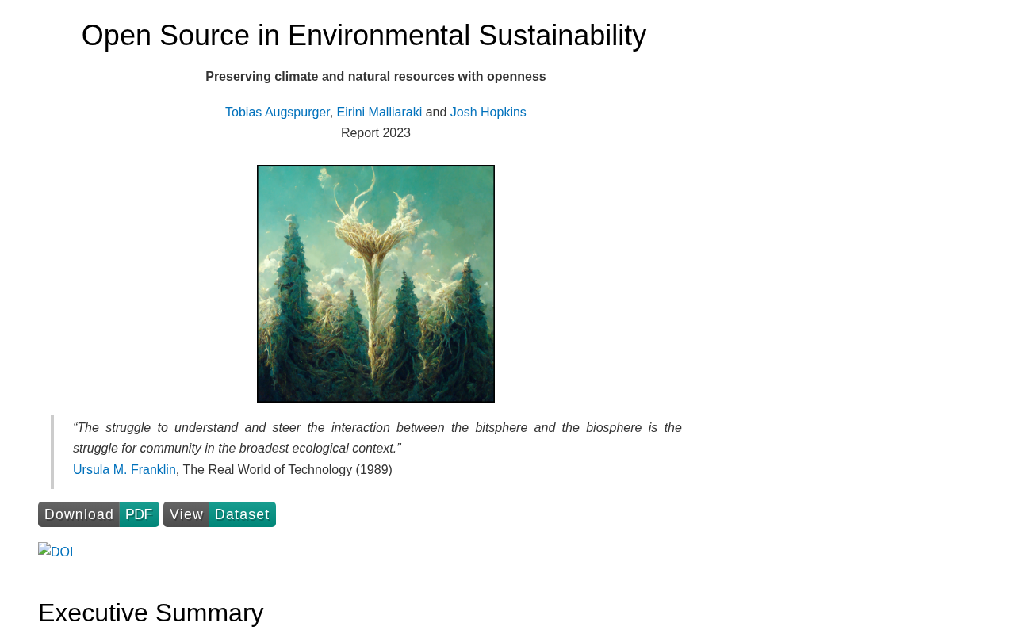Visit Eirini Malliaraki's author page
This screenshot has height=634, width=1015.
click(x=379, y=113)
